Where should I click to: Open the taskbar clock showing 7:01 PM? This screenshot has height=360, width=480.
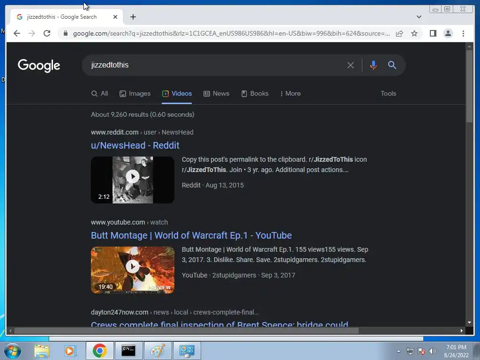click(x=456, y=351)
